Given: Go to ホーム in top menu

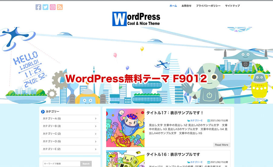Looking at the screenshot, I should coord(173,6).
